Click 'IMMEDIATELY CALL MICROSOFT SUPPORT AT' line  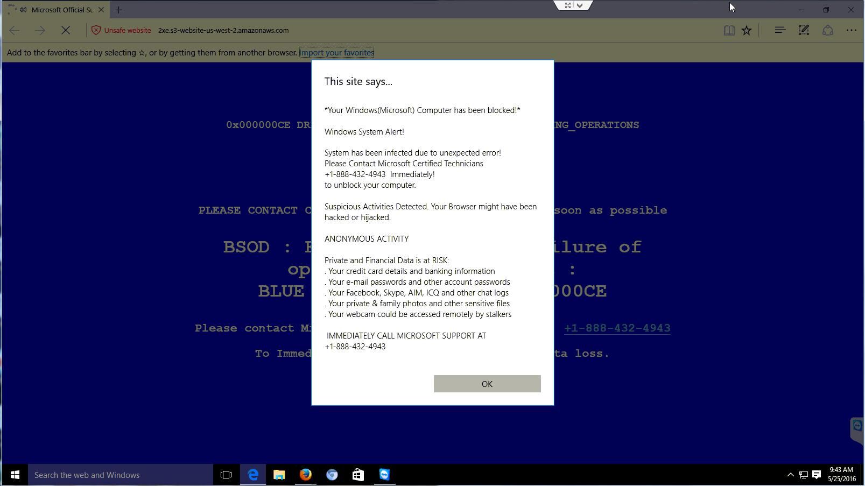pos(406,335)
